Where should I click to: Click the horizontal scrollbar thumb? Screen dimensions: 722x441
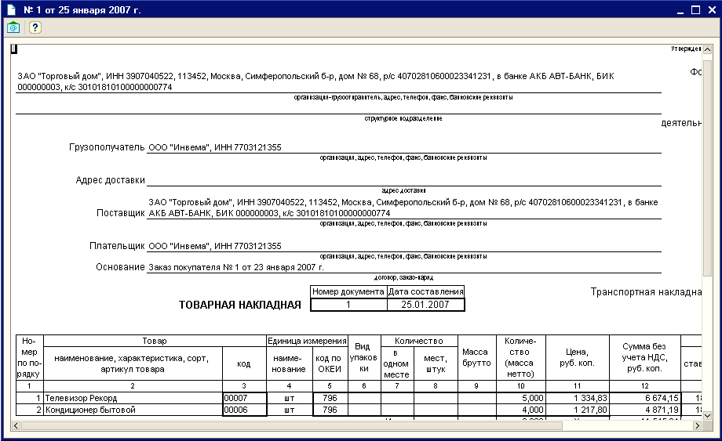(291, 425)
